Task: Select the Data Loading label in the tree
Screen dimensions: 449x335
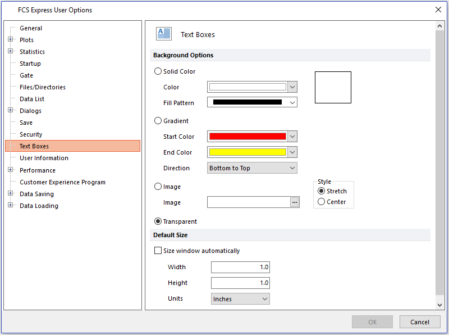Action: pos(39,206)
